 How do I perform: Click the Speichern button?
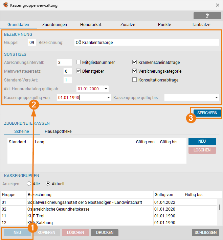point(207,113)
